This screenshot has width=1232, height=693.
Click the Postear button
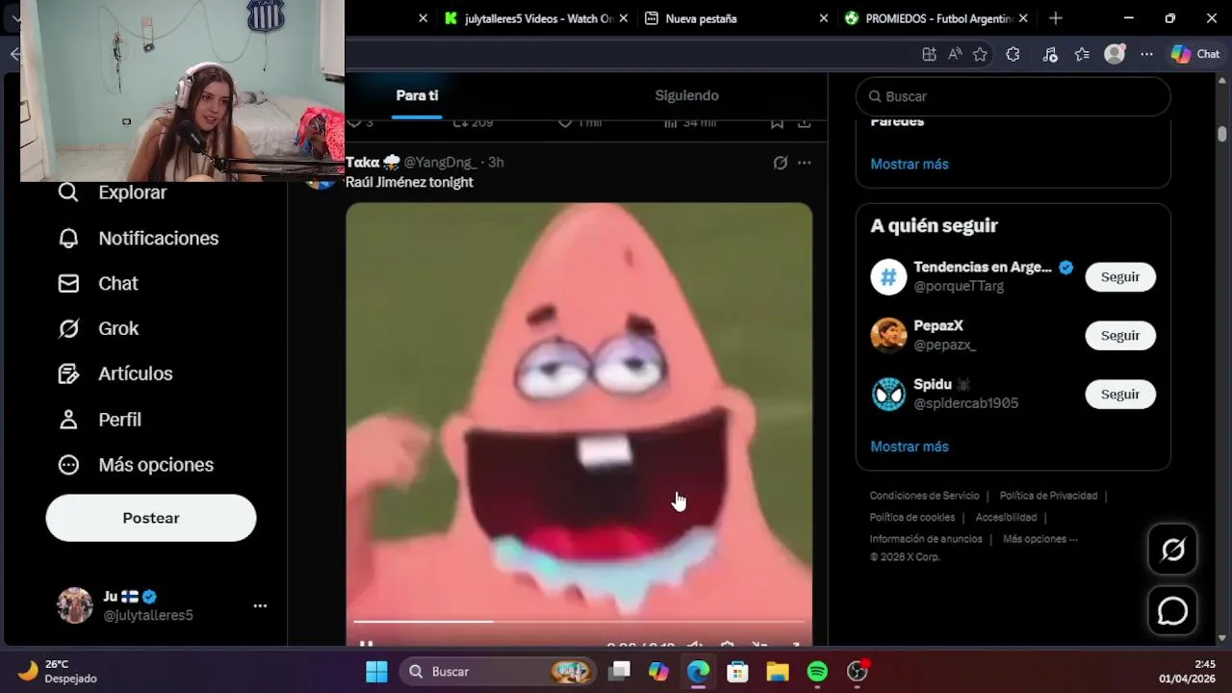[x=151, y=518]
